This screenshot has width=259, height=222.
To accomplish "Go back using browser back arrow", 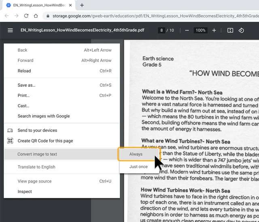I will click(x=6, y=16).
